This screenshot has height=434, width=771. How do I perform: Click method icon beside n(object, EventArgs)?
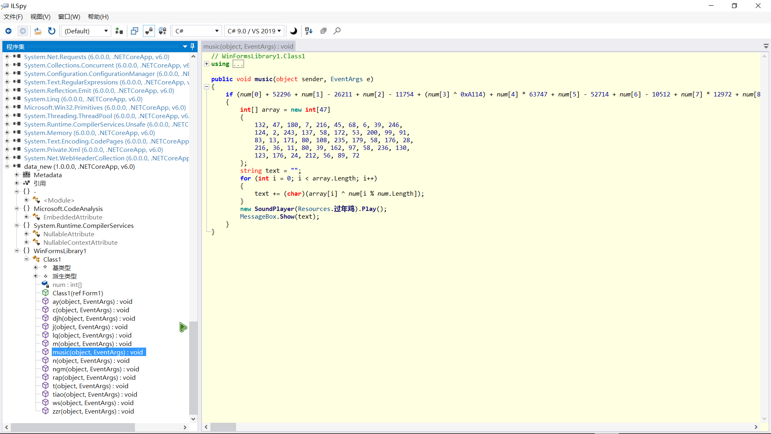click(x=45, y=360)
